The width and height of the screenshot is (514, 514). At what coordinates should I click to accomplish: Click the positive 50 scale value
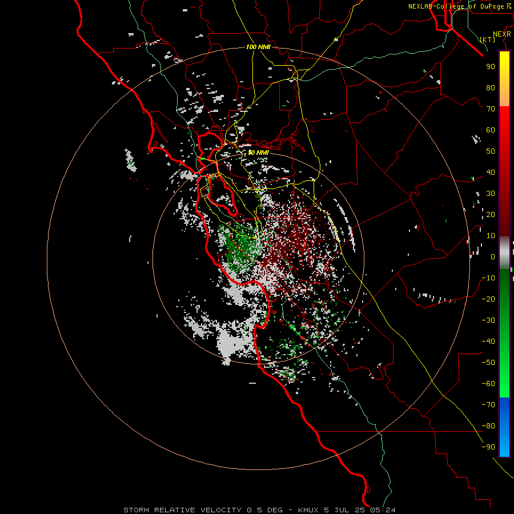click(x=491, y=151)
